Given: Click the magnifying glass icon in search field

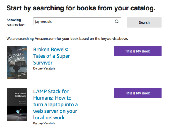Looking at the screenshot, I should click(117, 21).
